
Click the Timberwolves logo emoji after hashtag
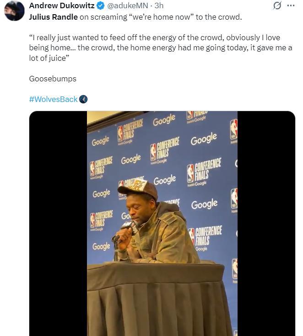83,99
